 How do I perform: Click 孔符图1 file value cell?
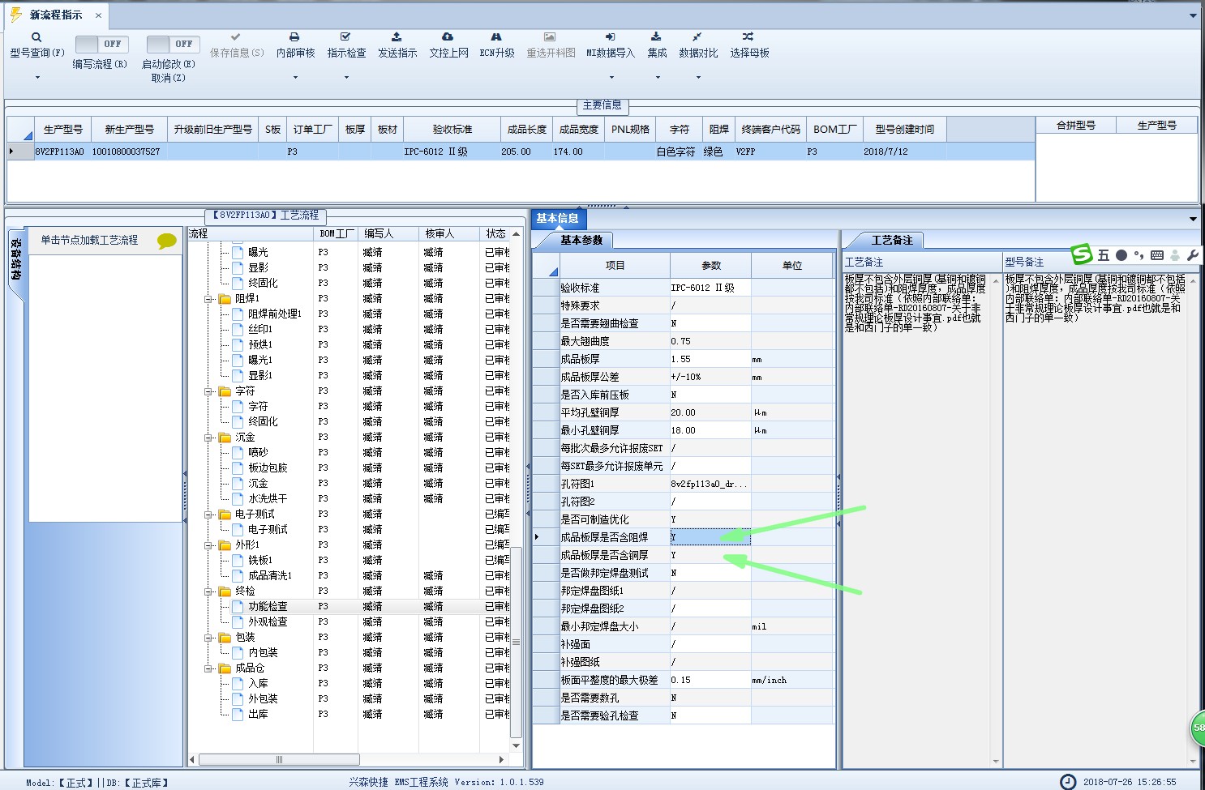710,484
